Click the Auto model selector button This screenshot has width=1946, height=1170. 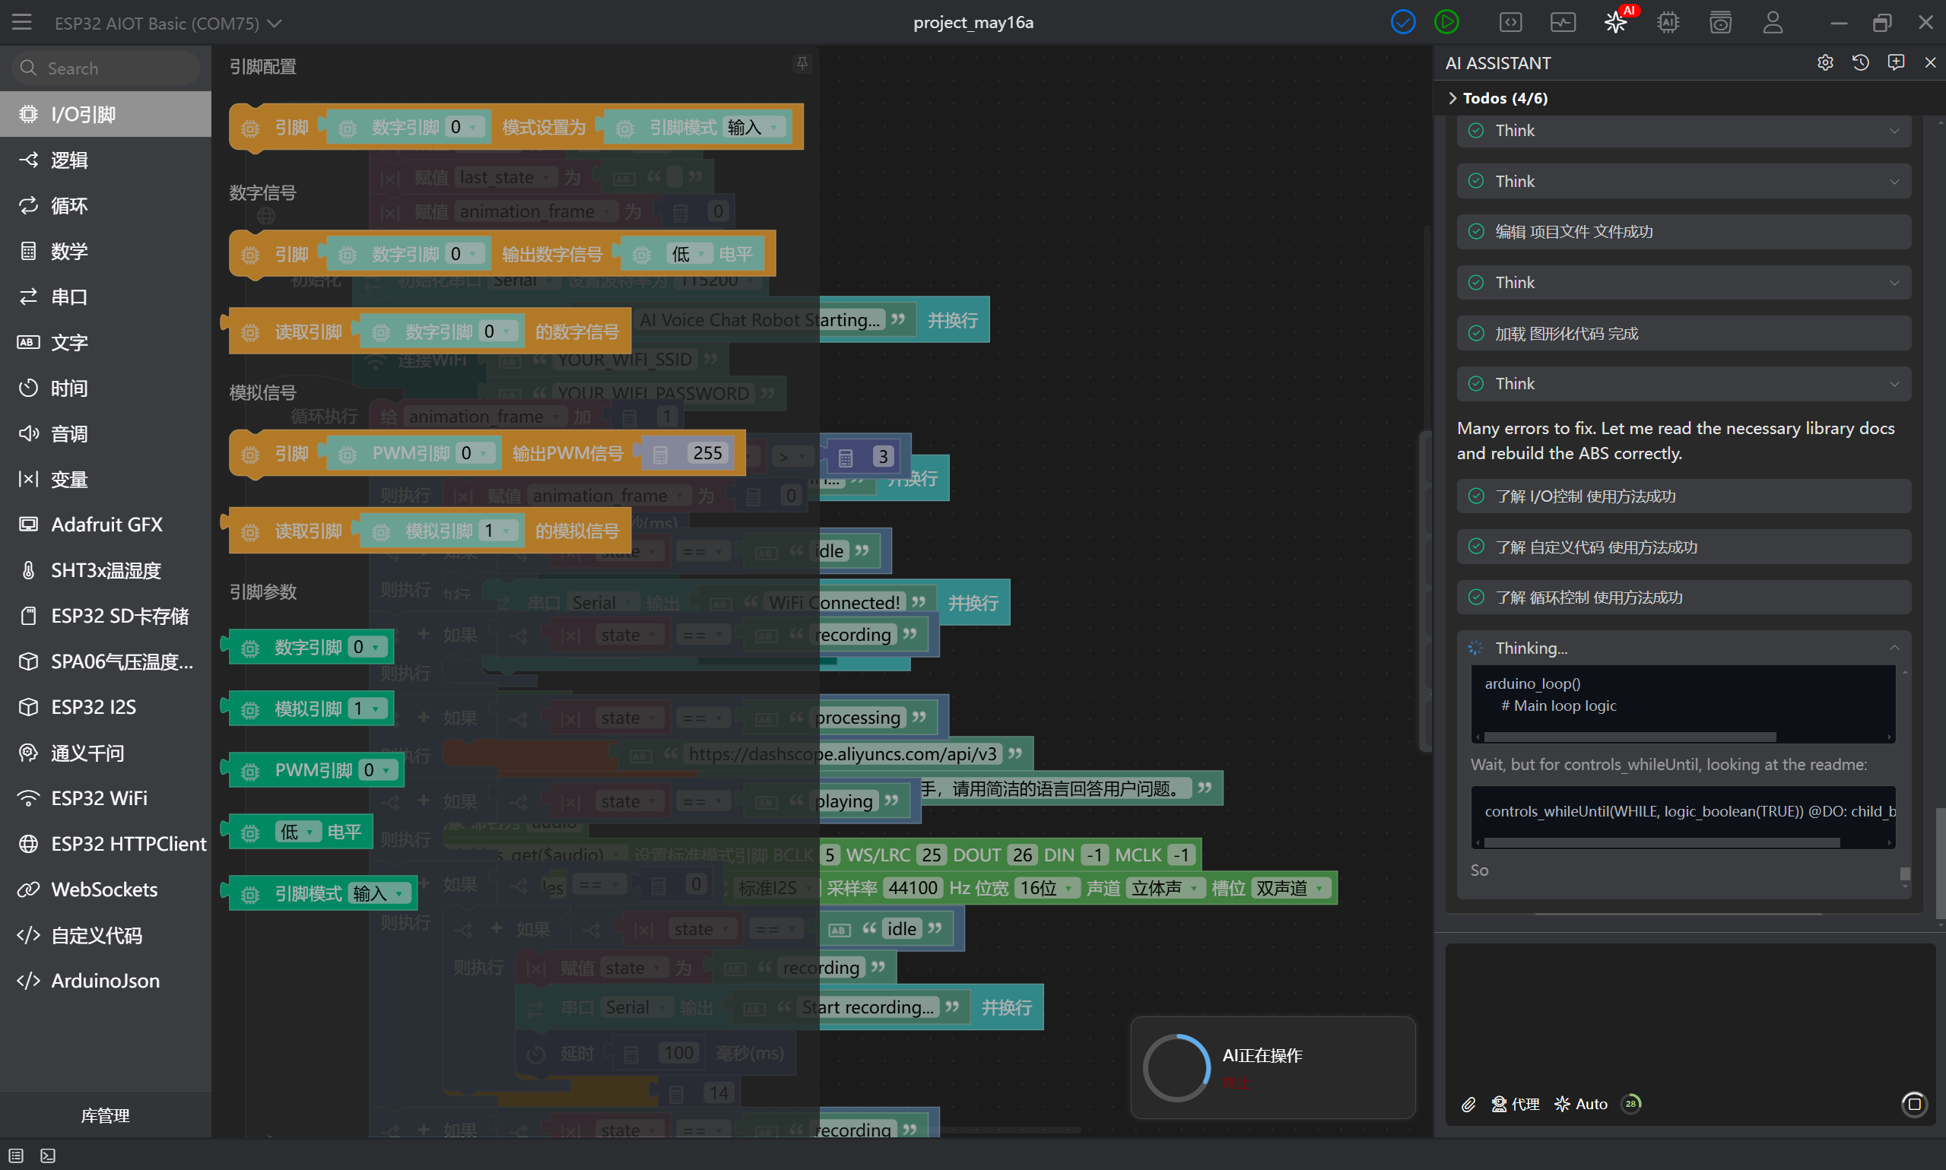pyautogui.click(x=1581, y=1104)
